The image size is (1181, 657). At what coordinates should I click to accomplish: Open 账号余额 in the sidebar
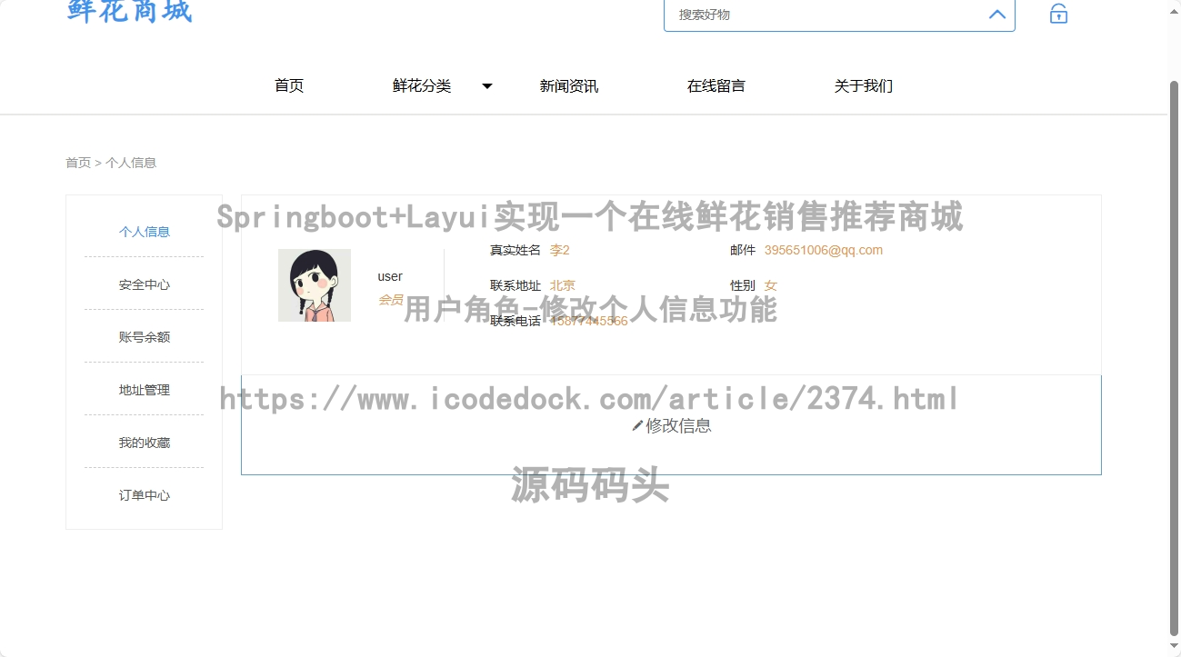coord(144,337)
